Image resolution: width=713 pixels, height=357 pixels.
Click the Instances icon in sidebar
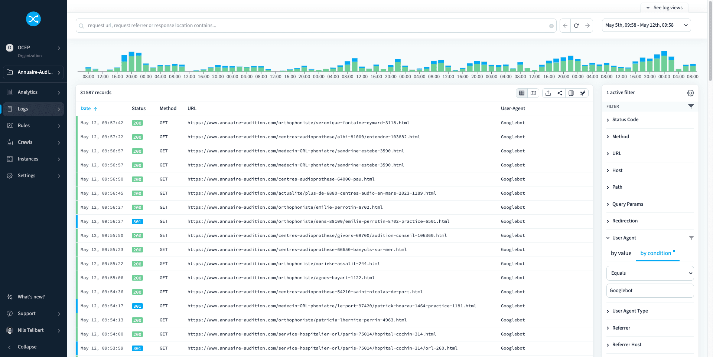pos(10,159)
